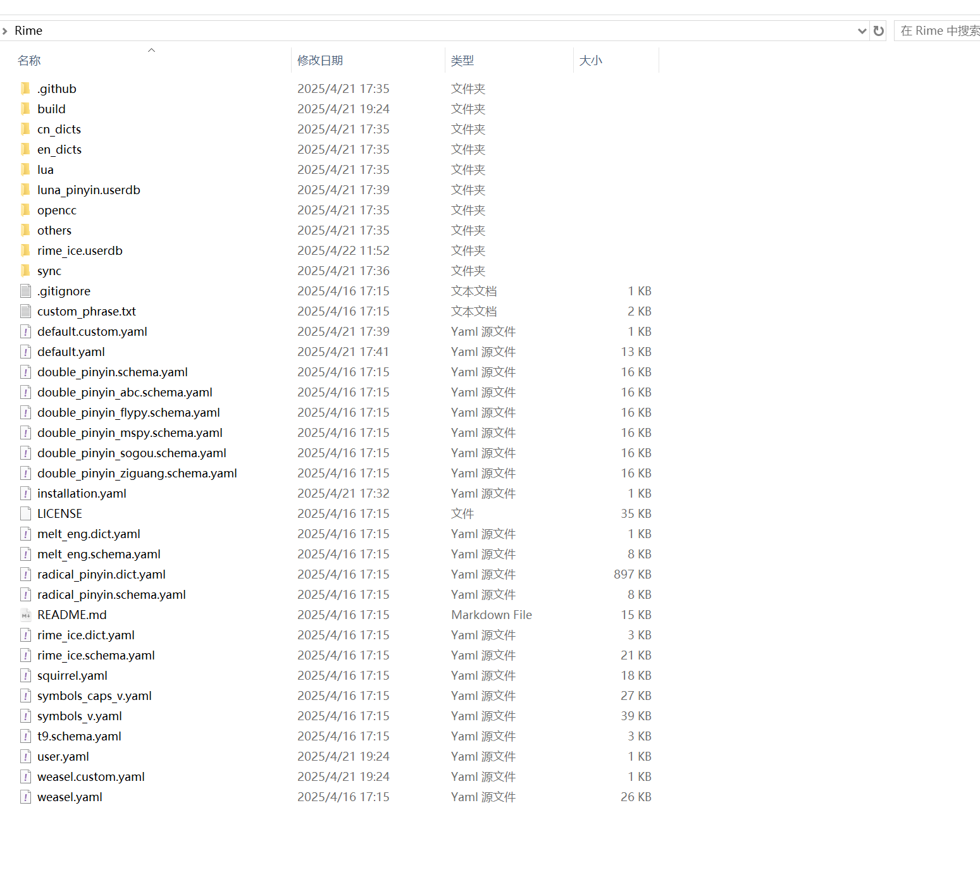Click the README.md markdown file icon
This screenshot has width=980, height=877.
[25, 615]
